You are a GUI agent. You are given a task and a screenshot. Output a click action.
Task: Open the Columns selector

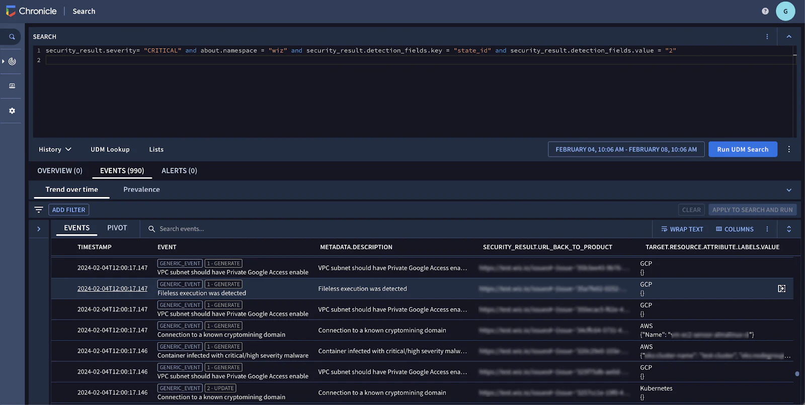click(x=735, y=229)
